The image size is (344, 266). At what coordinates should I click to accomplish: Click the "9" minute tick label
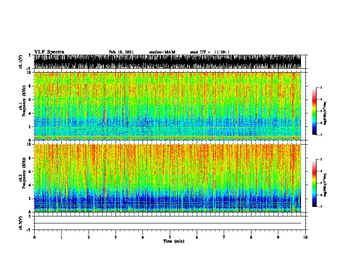point(278,237)
